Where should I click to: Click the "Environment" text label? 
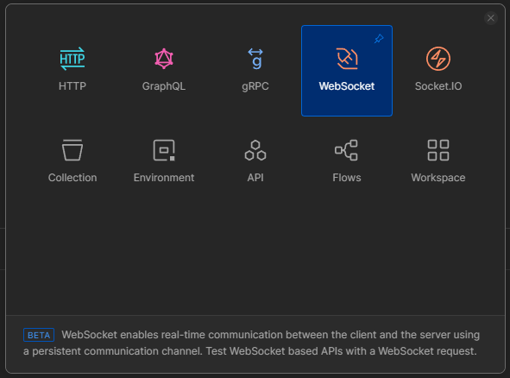164,178
